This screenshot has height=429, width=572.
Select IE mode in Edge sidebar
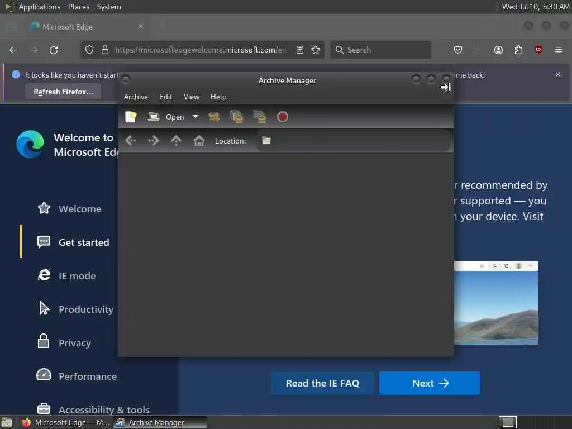point(67,276)
